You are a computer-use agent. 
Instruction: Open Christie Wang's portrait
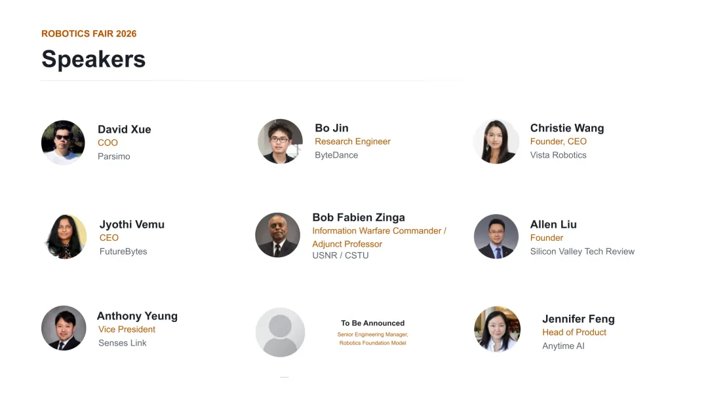[496, 141]
